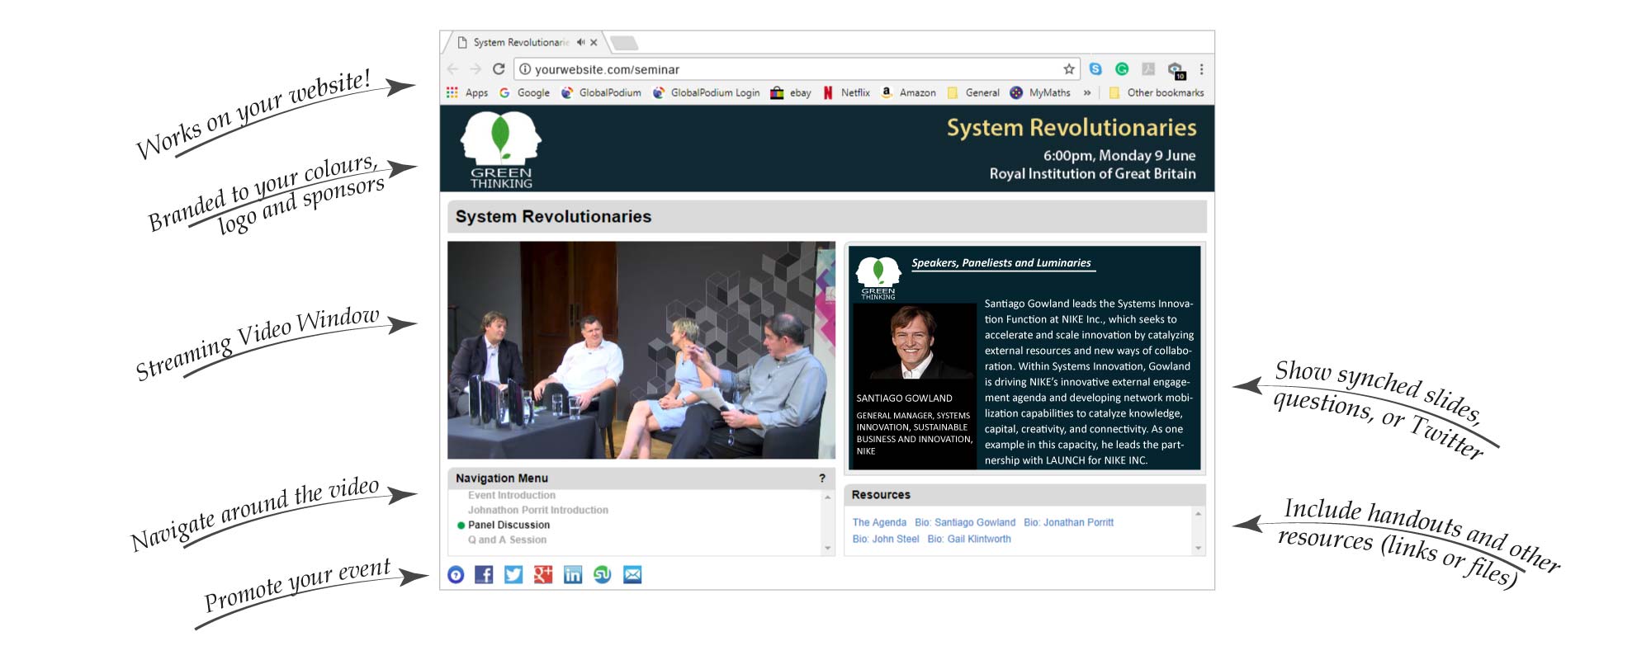Jump to Q and A Session chapter
Screen dimensions: 1651x660
pyautogui.click(x=507, y=540)
